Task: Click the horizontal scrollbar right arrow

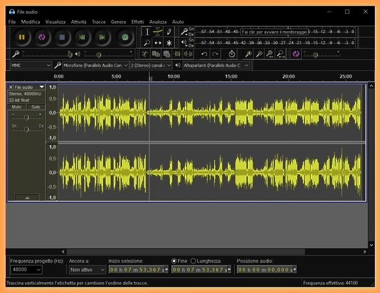Action: 364,251
